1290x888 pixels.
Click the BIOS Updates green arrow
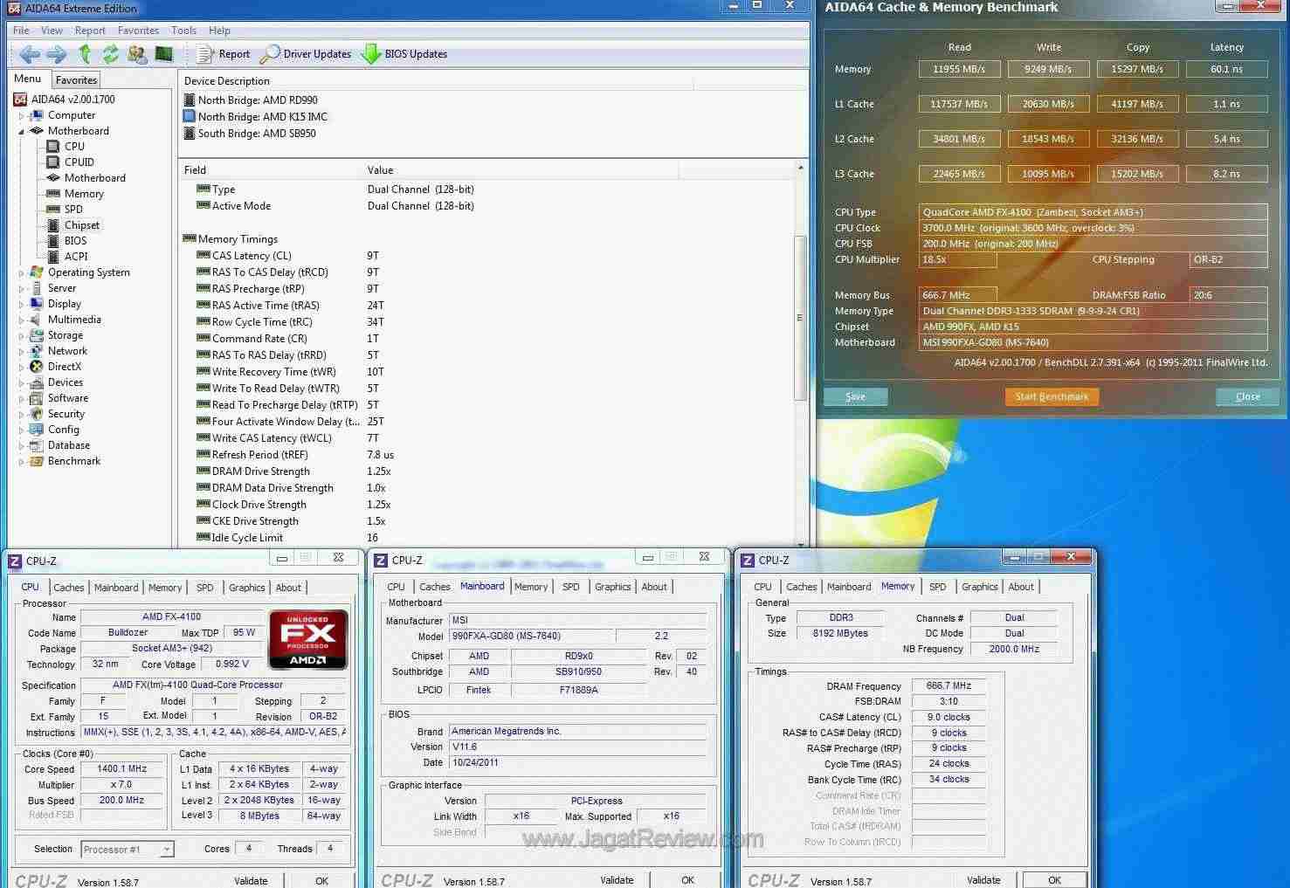click(371, 54)
